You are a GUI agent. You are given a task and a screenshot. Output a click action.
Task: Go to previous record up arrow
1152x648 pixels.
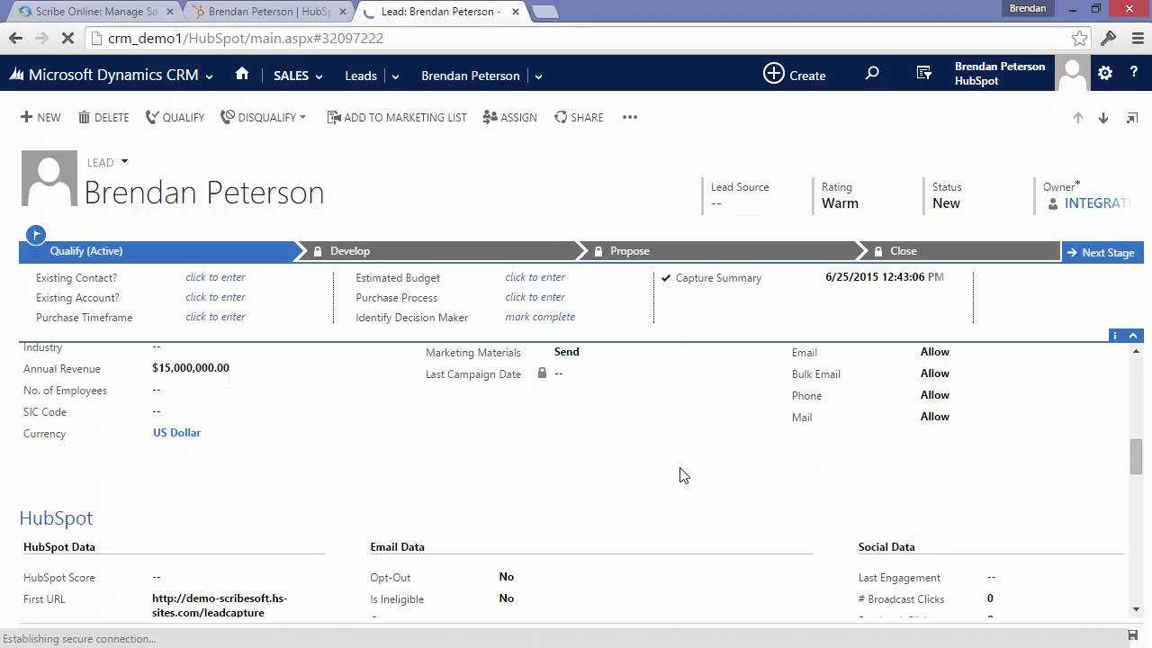[1077, 118]
